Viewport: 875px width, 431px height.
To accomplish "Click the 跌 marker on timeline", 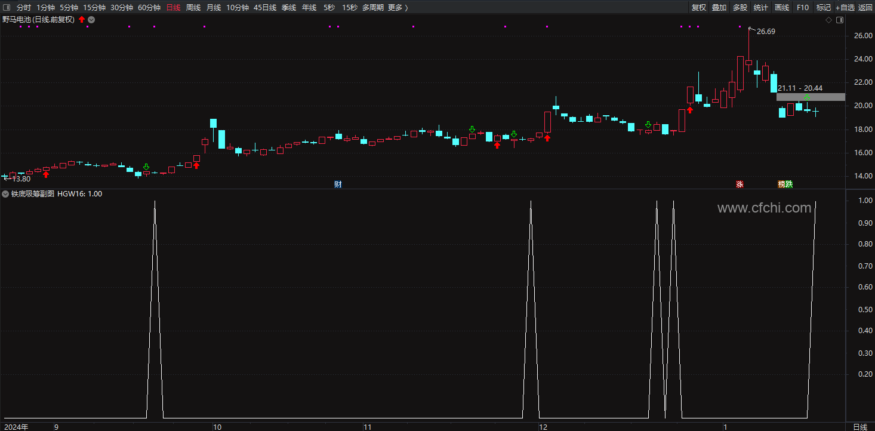I will pyautogui.click(x=789, y=184).
